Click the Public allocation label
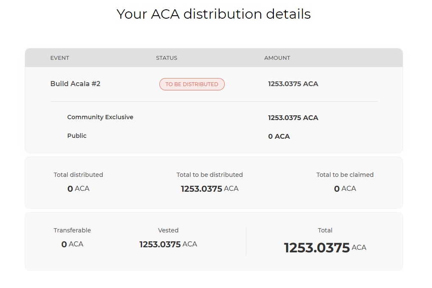Image resolution: width=432 pixels, height=288 pixels. pos(77,136)
